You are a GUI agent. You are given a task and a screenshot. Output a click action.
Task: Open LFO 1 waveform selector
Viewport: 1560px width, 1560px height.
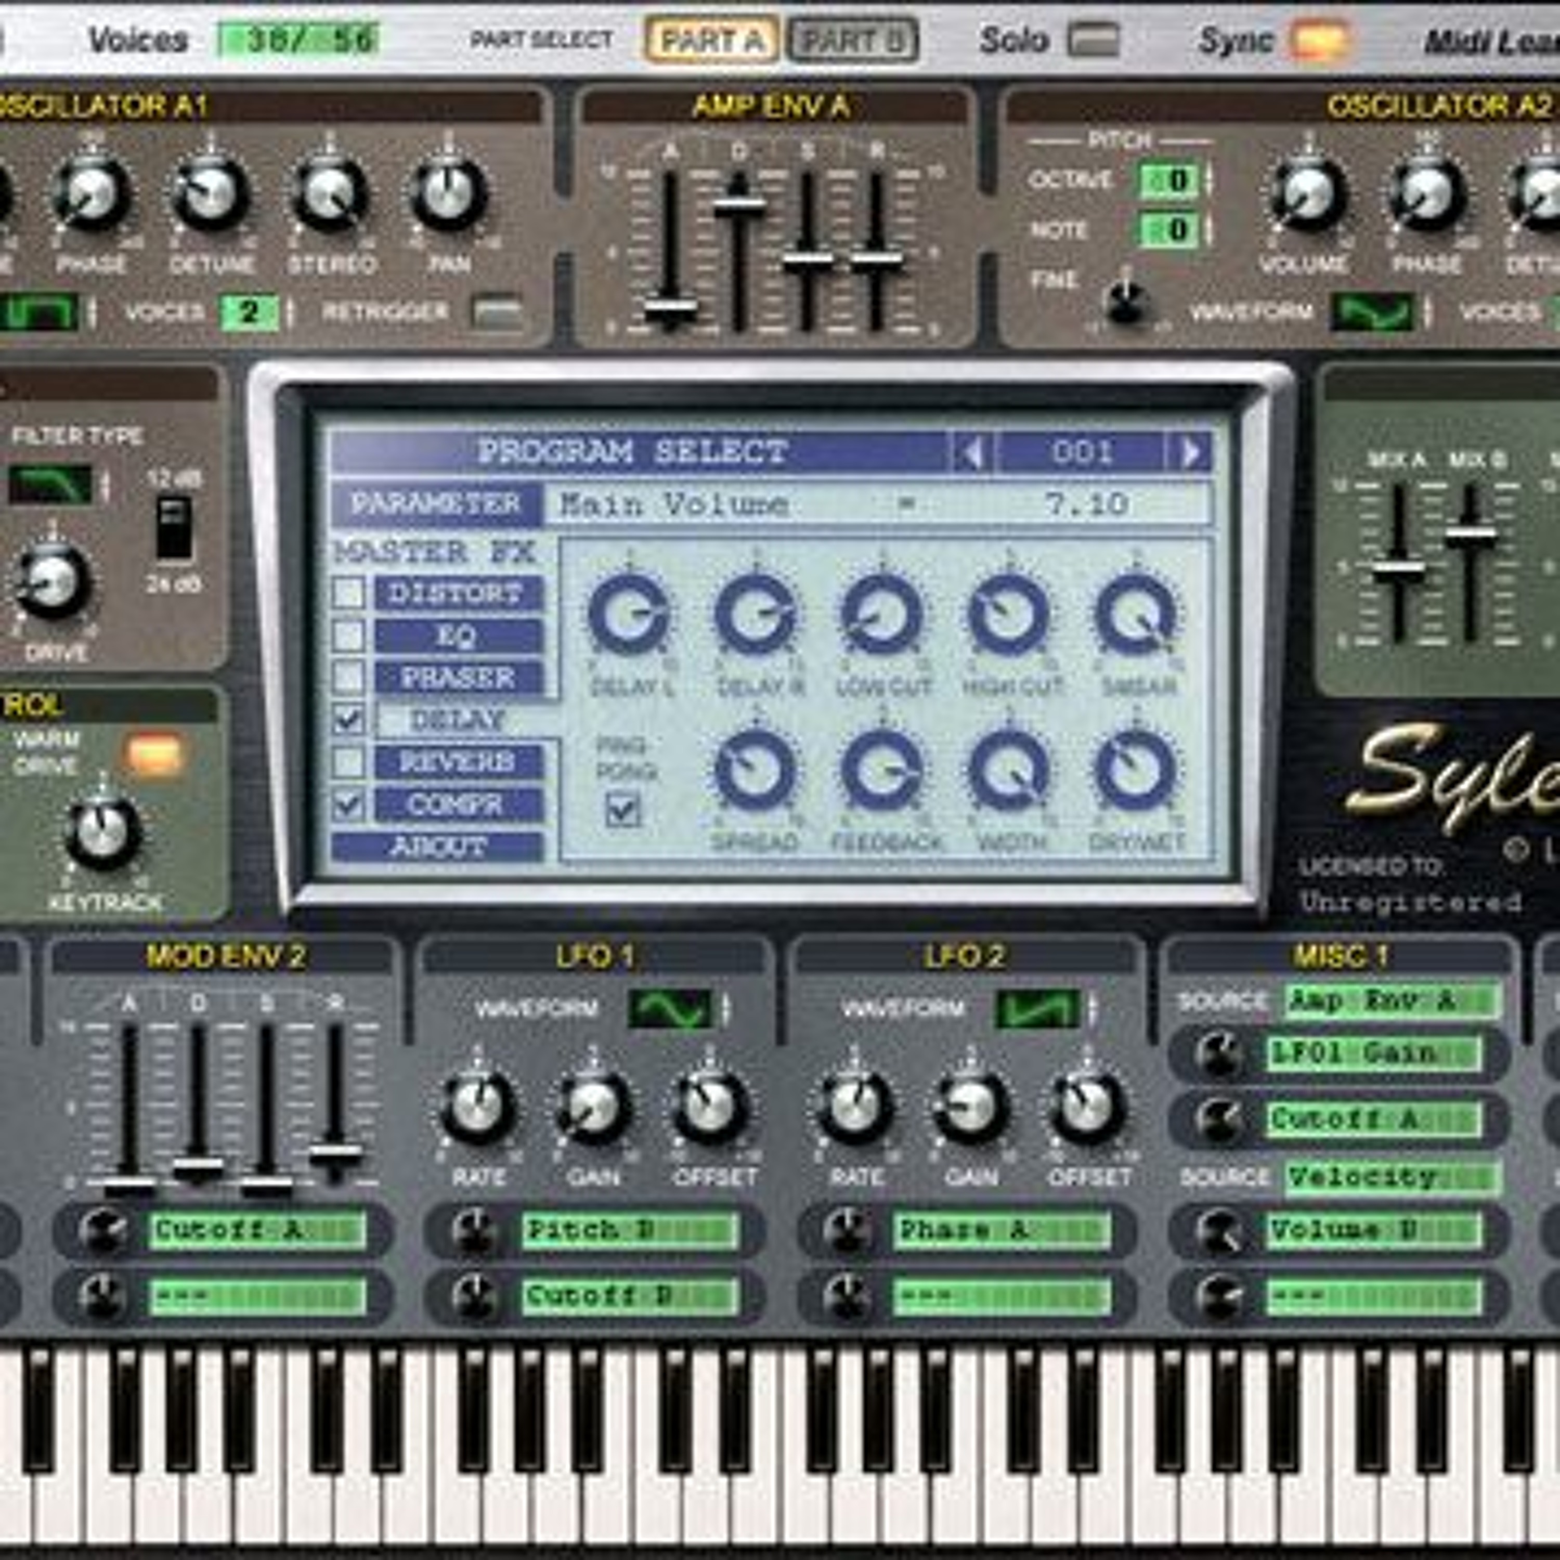click(x=670, y=1009)
